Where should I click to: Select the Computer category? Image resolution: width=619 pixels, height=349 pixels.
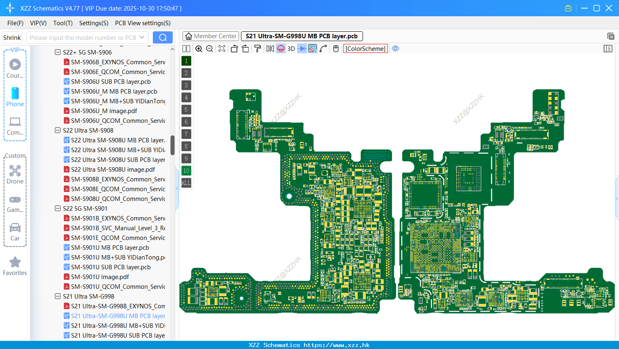coord(15,126)
